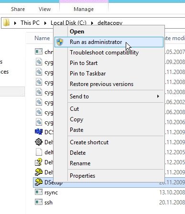Click the folder icon in the address bar
The image size is (185, 214).
6,23
